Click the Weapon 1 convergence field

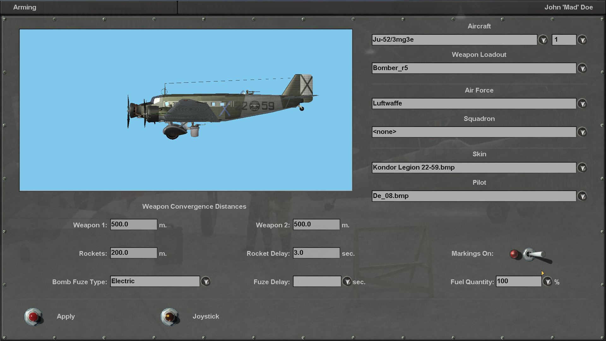pyautogui.click(x=133, y=224)
